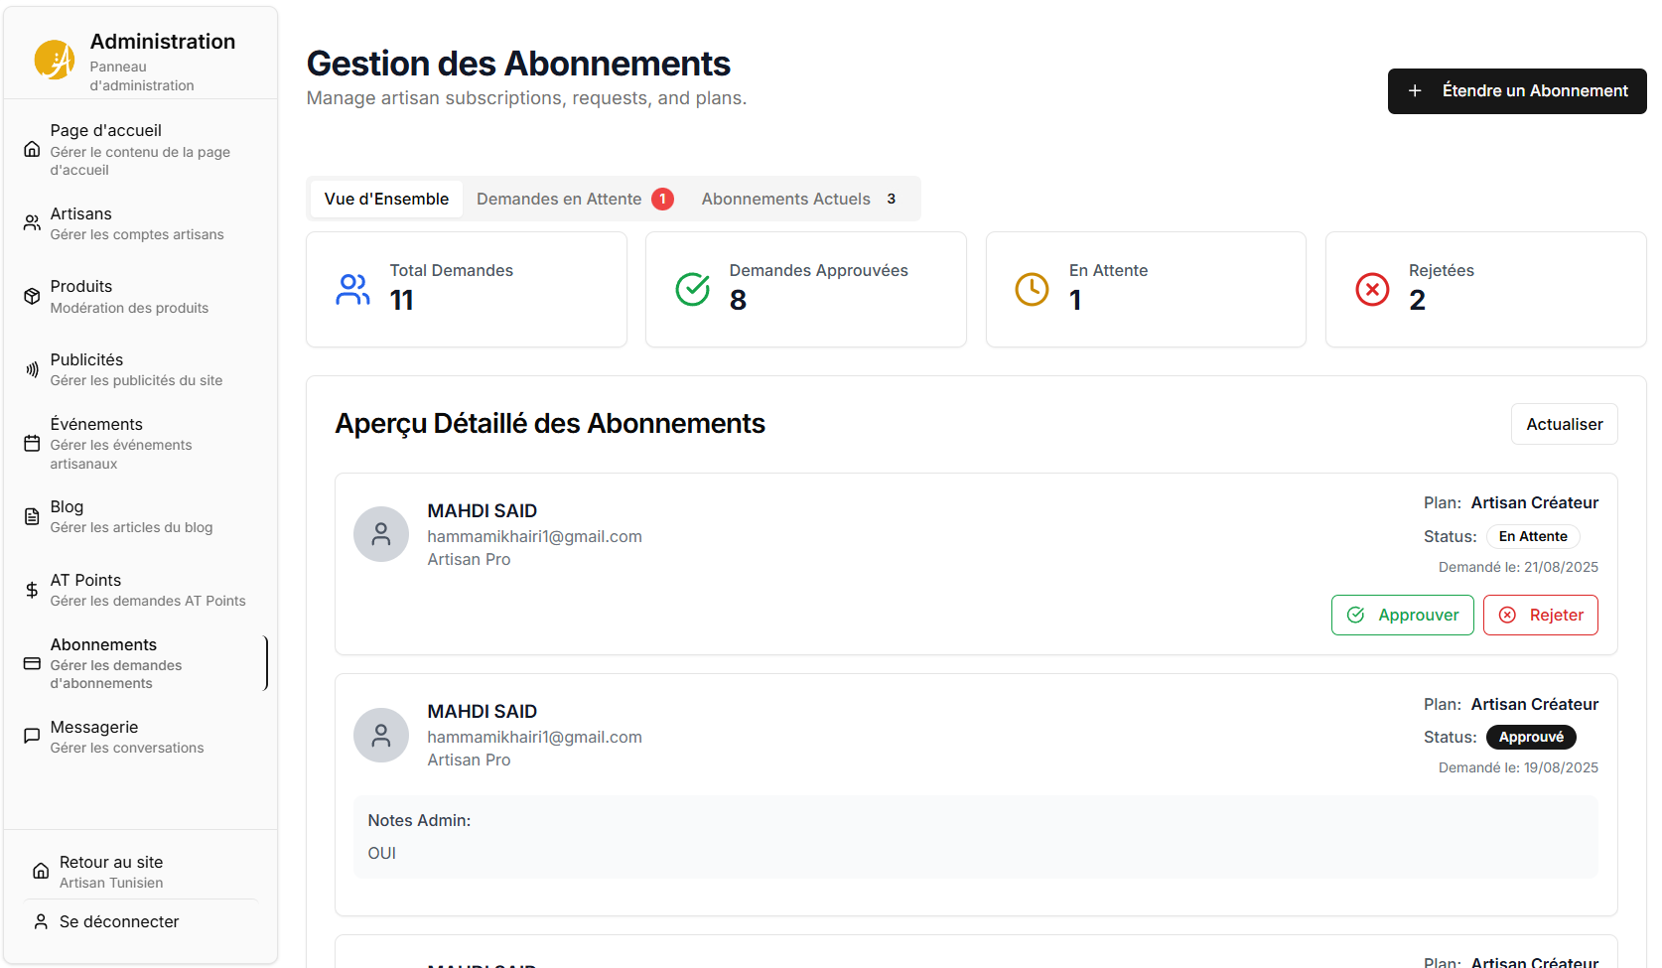Click the Publicités broadcast icon
This screenshot has height=968, width=1662.
coord(32,369)
